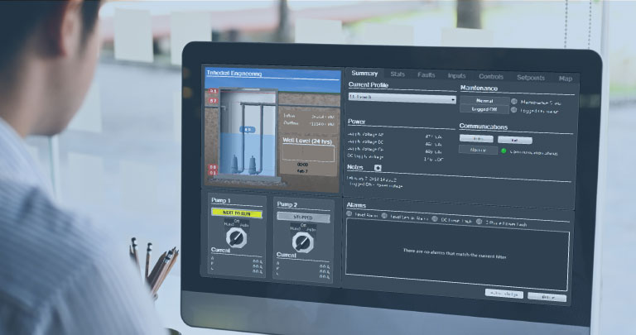
Task: Click the Normal maintenance button
Action: coord(484,100)
